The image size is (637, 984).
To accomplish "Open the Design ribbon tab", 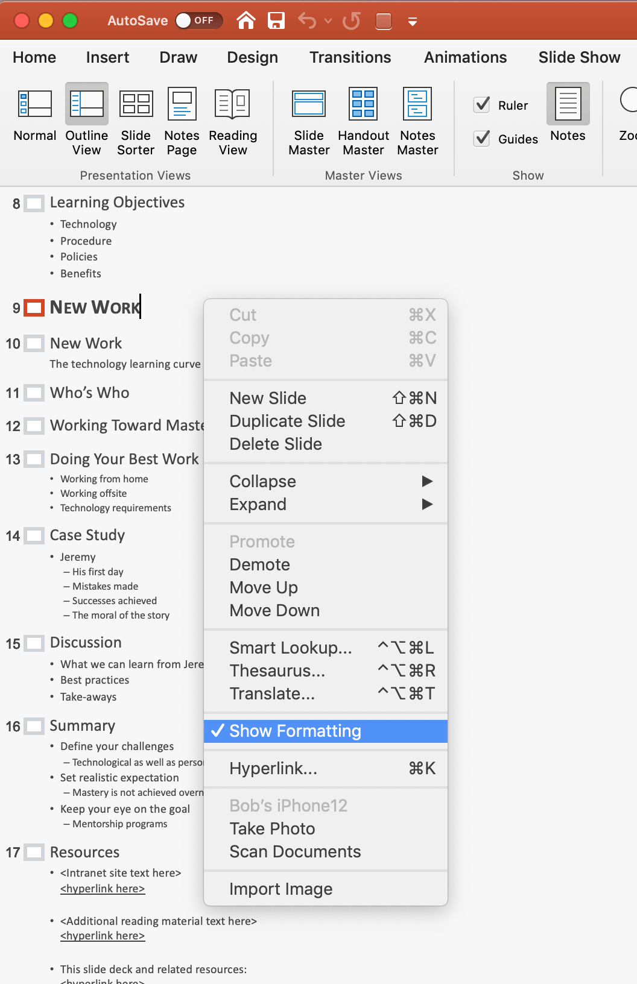I will [252, 57].
